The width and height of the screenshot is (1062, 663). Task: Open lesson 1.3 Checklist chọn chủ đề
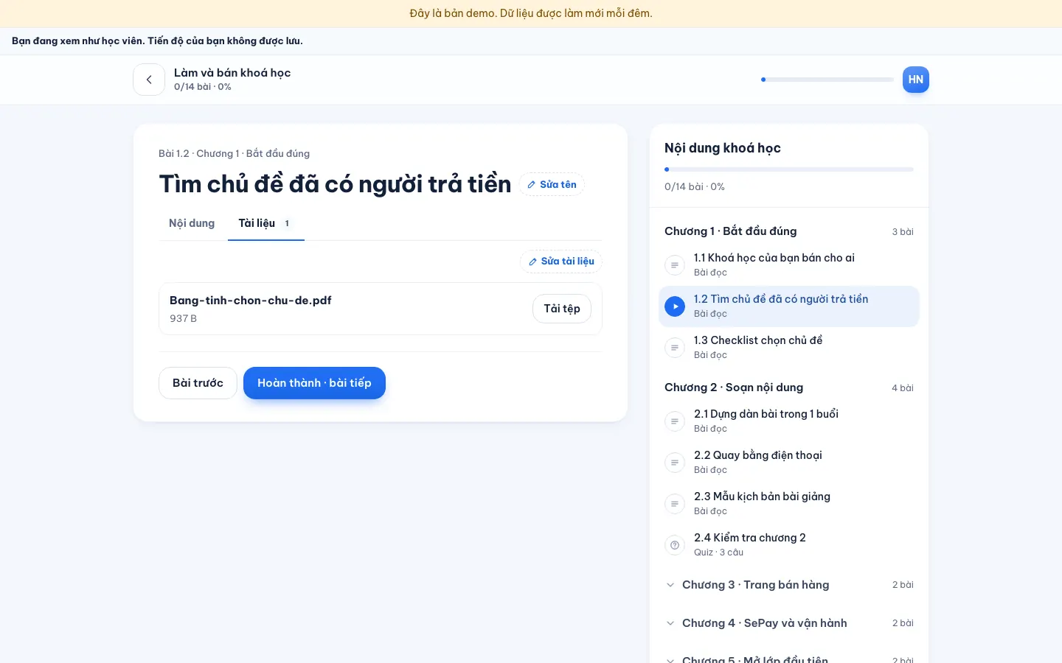pyautogui.click(x=789, y=348)
